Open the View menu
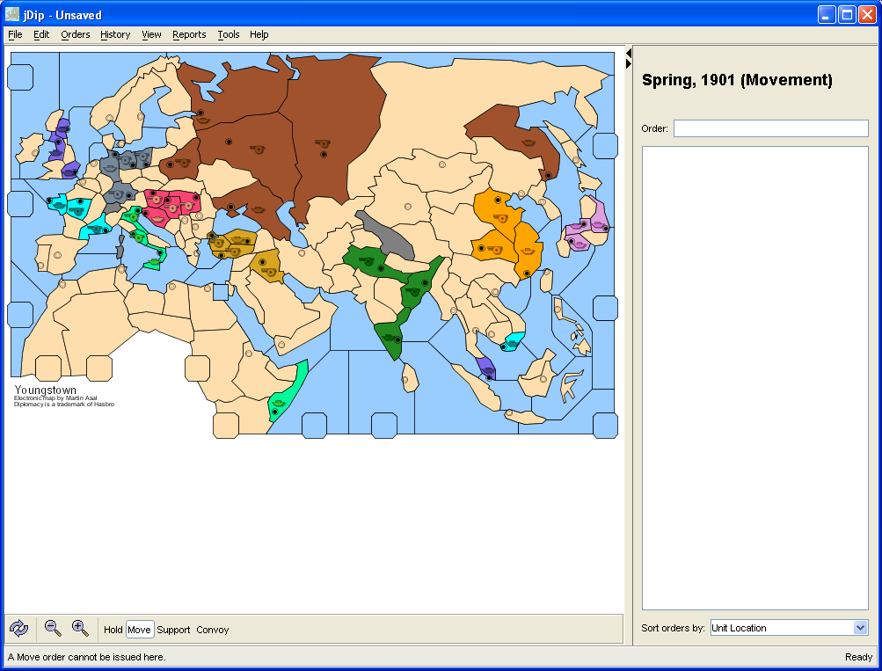This screenshot has height=671, width=882. tap(151, 34)
